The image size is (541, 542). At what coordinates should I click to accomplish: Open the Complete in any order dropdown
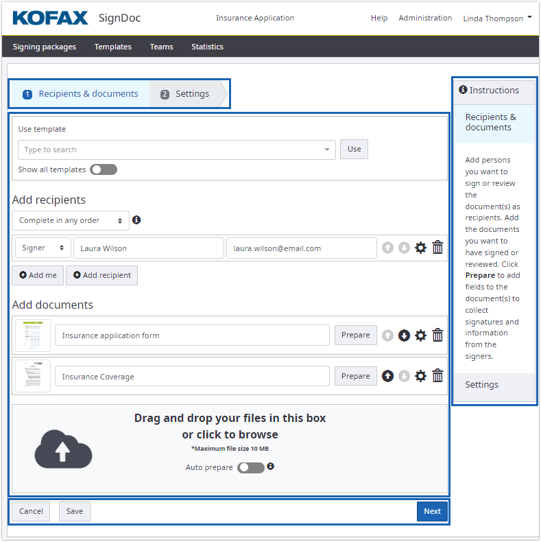71,220
